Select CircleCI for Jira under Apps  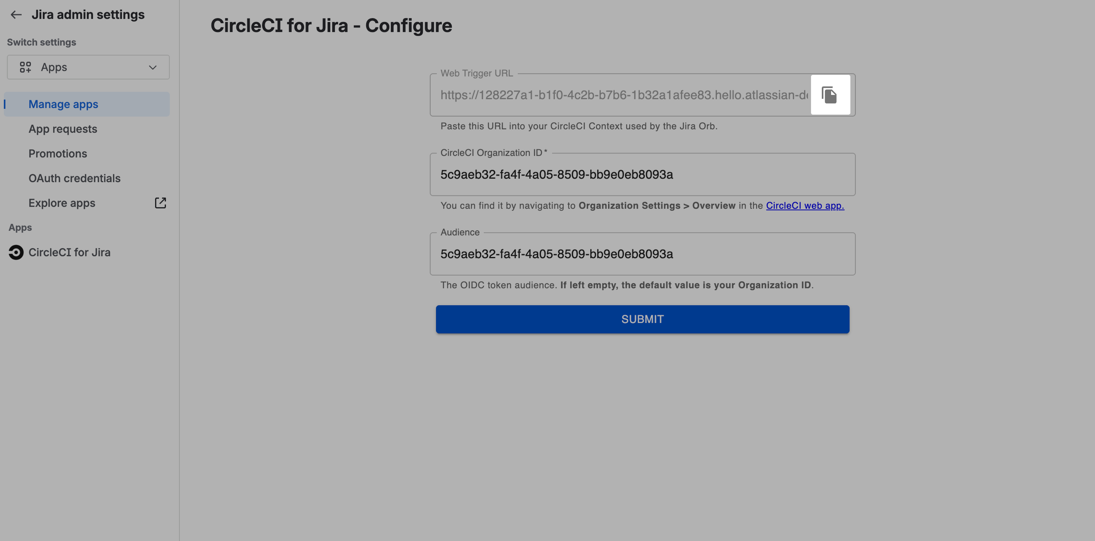69,252
